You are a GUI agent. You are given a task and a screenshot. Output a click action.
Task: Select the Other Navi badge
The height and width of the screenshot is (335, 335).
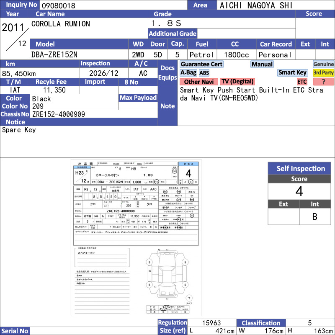click(x=198, y=82)
